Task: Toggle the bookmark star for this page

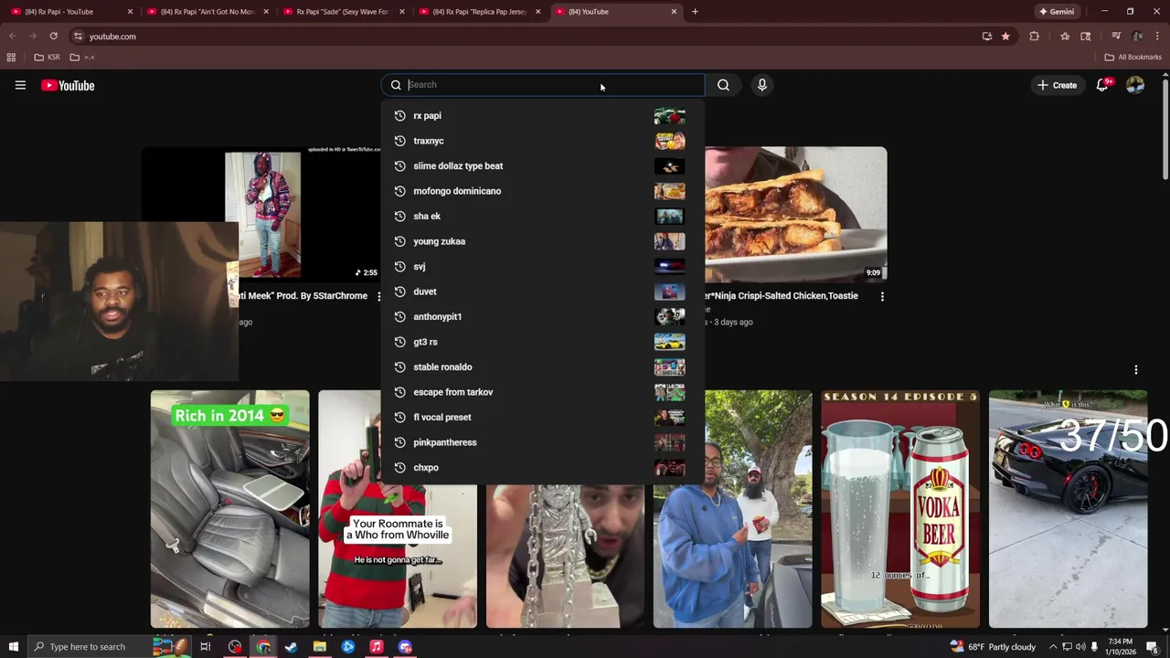Action: pos(1005,37)
